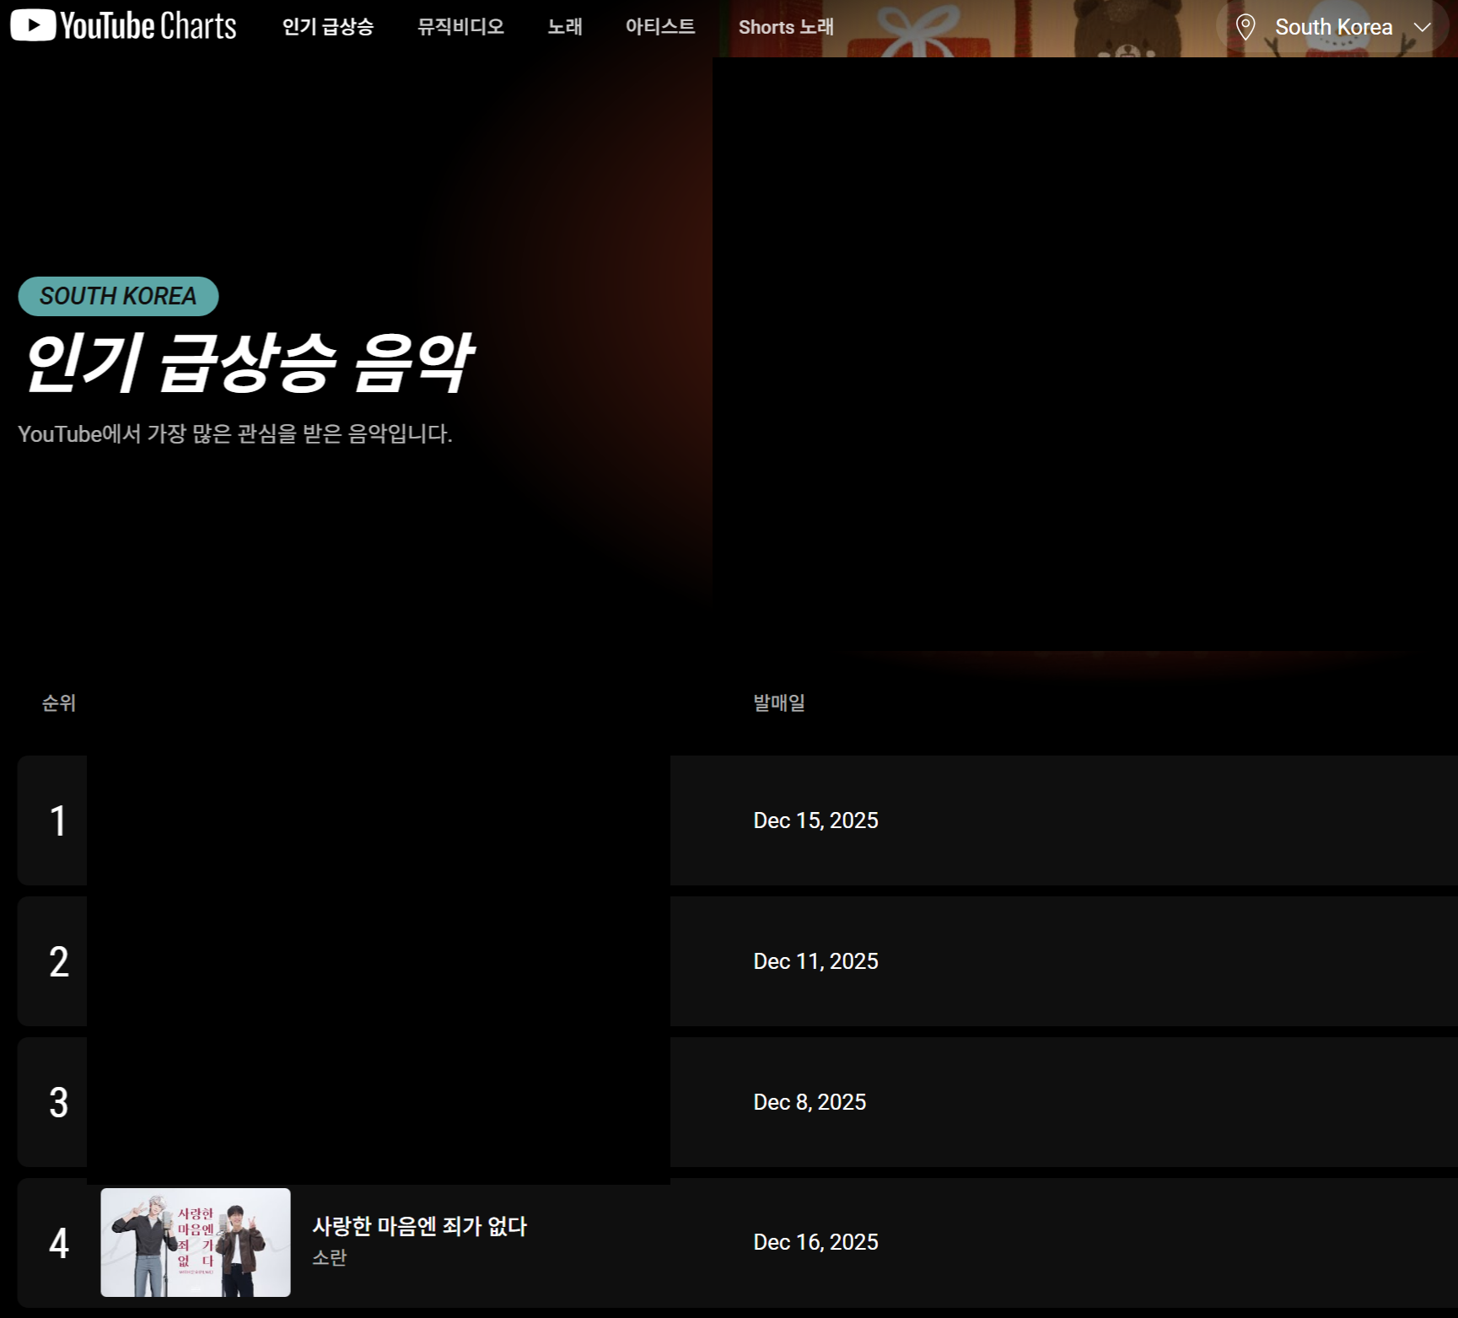Open the 사랑한 마음엔 죄가 없다 thumbnail
Screen dimensions: 1458x1318
(196, 1242)
